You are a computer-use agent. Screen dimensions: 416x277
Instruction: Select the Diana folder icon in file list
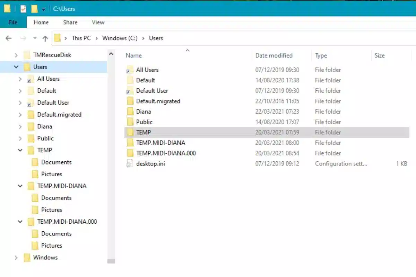tap(130, 111)
